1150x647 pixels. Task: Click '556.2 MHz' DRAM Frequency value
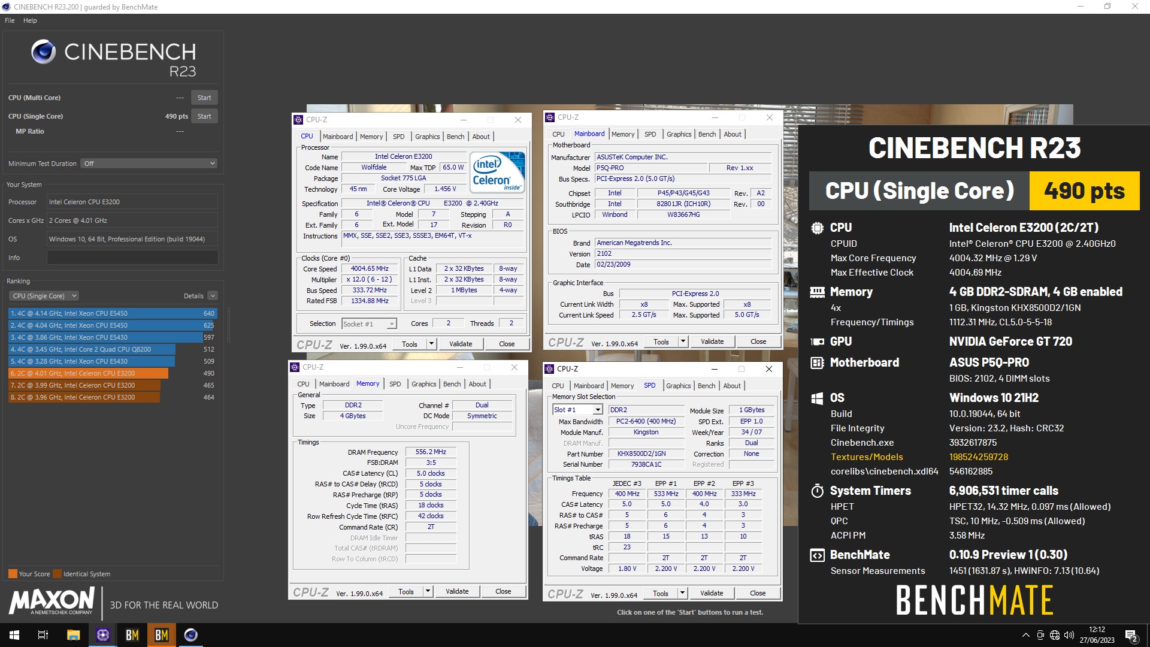coord(431,452)
